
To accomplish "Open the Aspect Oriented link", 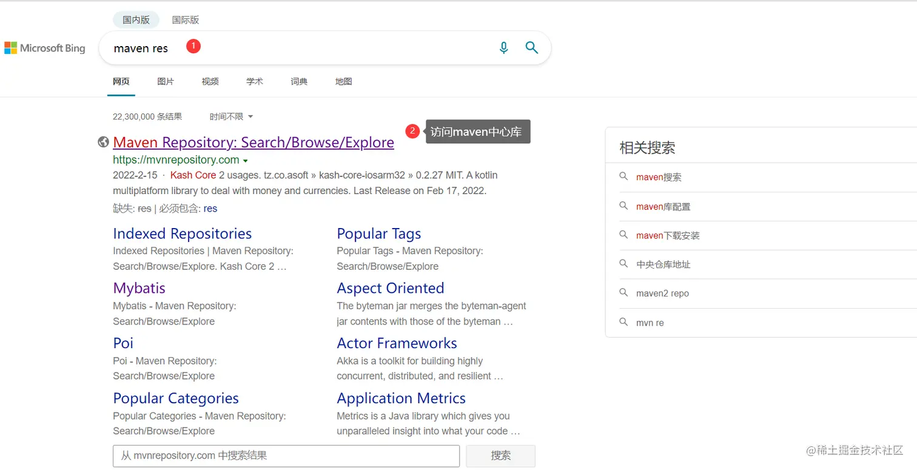I will click(x=391, y=288).
